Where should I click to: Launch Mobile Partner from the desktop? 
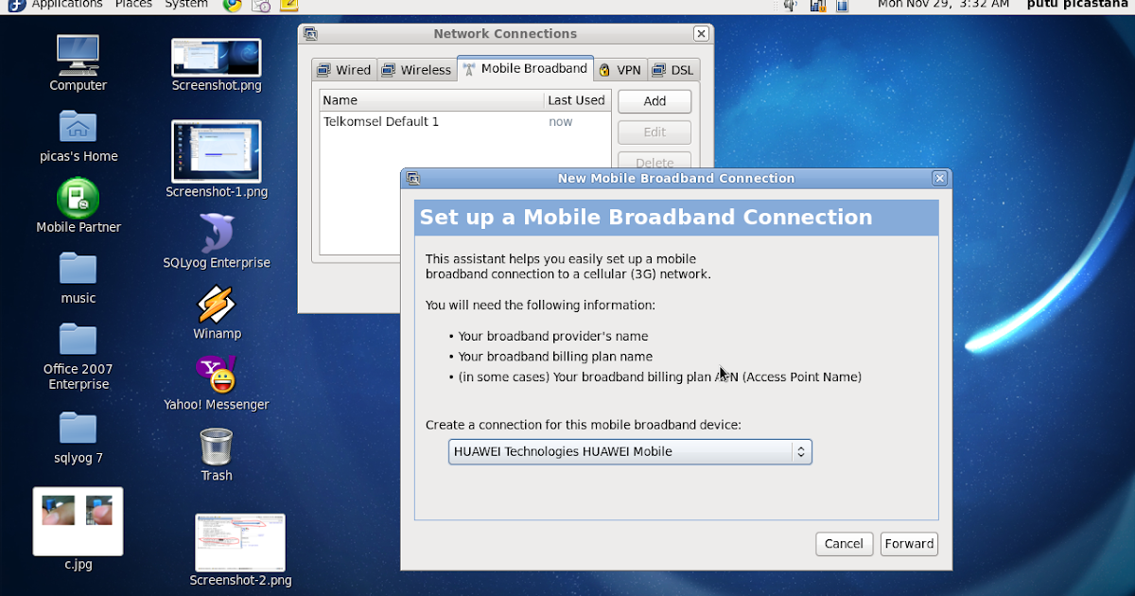tap(78, 199)
